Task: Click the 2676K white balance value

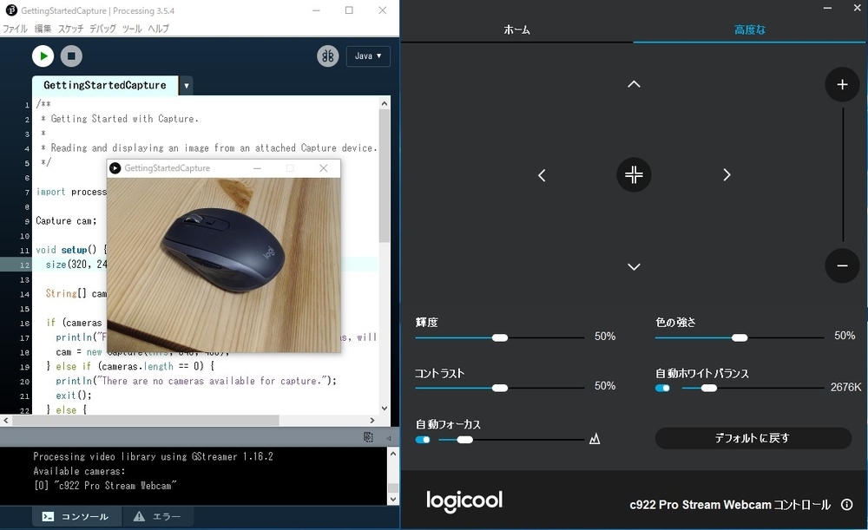Action: [845, 387]
